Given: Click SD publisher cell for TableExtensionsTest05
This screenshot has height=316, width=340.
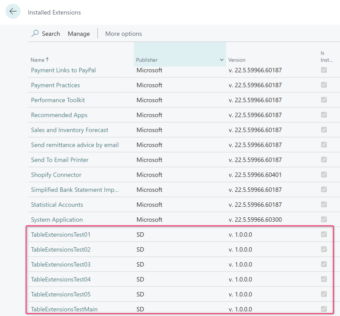Looking at the screenshot, I should pos(140,294).
